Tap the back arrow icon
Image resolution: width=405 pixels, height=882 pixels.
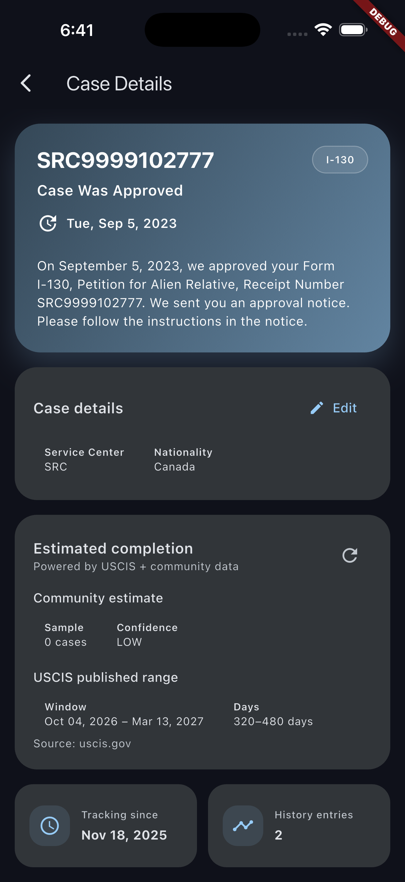tap(26, 83)
